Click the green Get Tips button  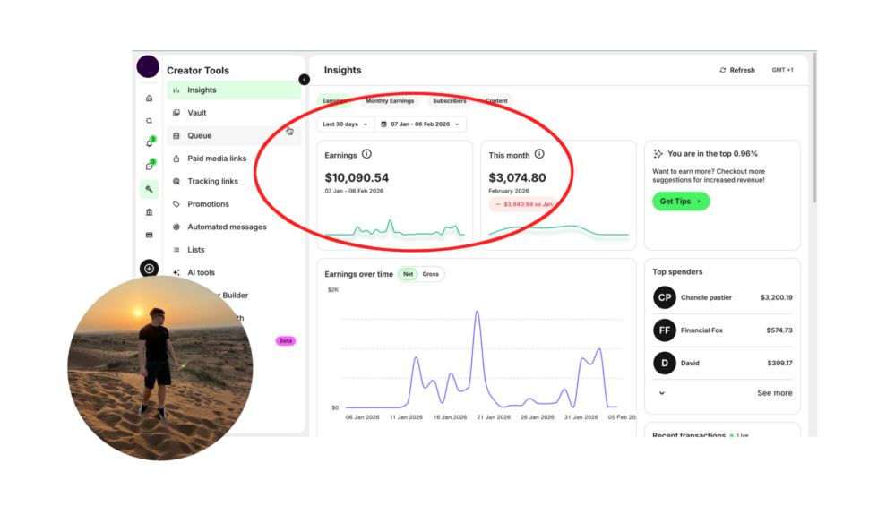click(x=680, y=202)
